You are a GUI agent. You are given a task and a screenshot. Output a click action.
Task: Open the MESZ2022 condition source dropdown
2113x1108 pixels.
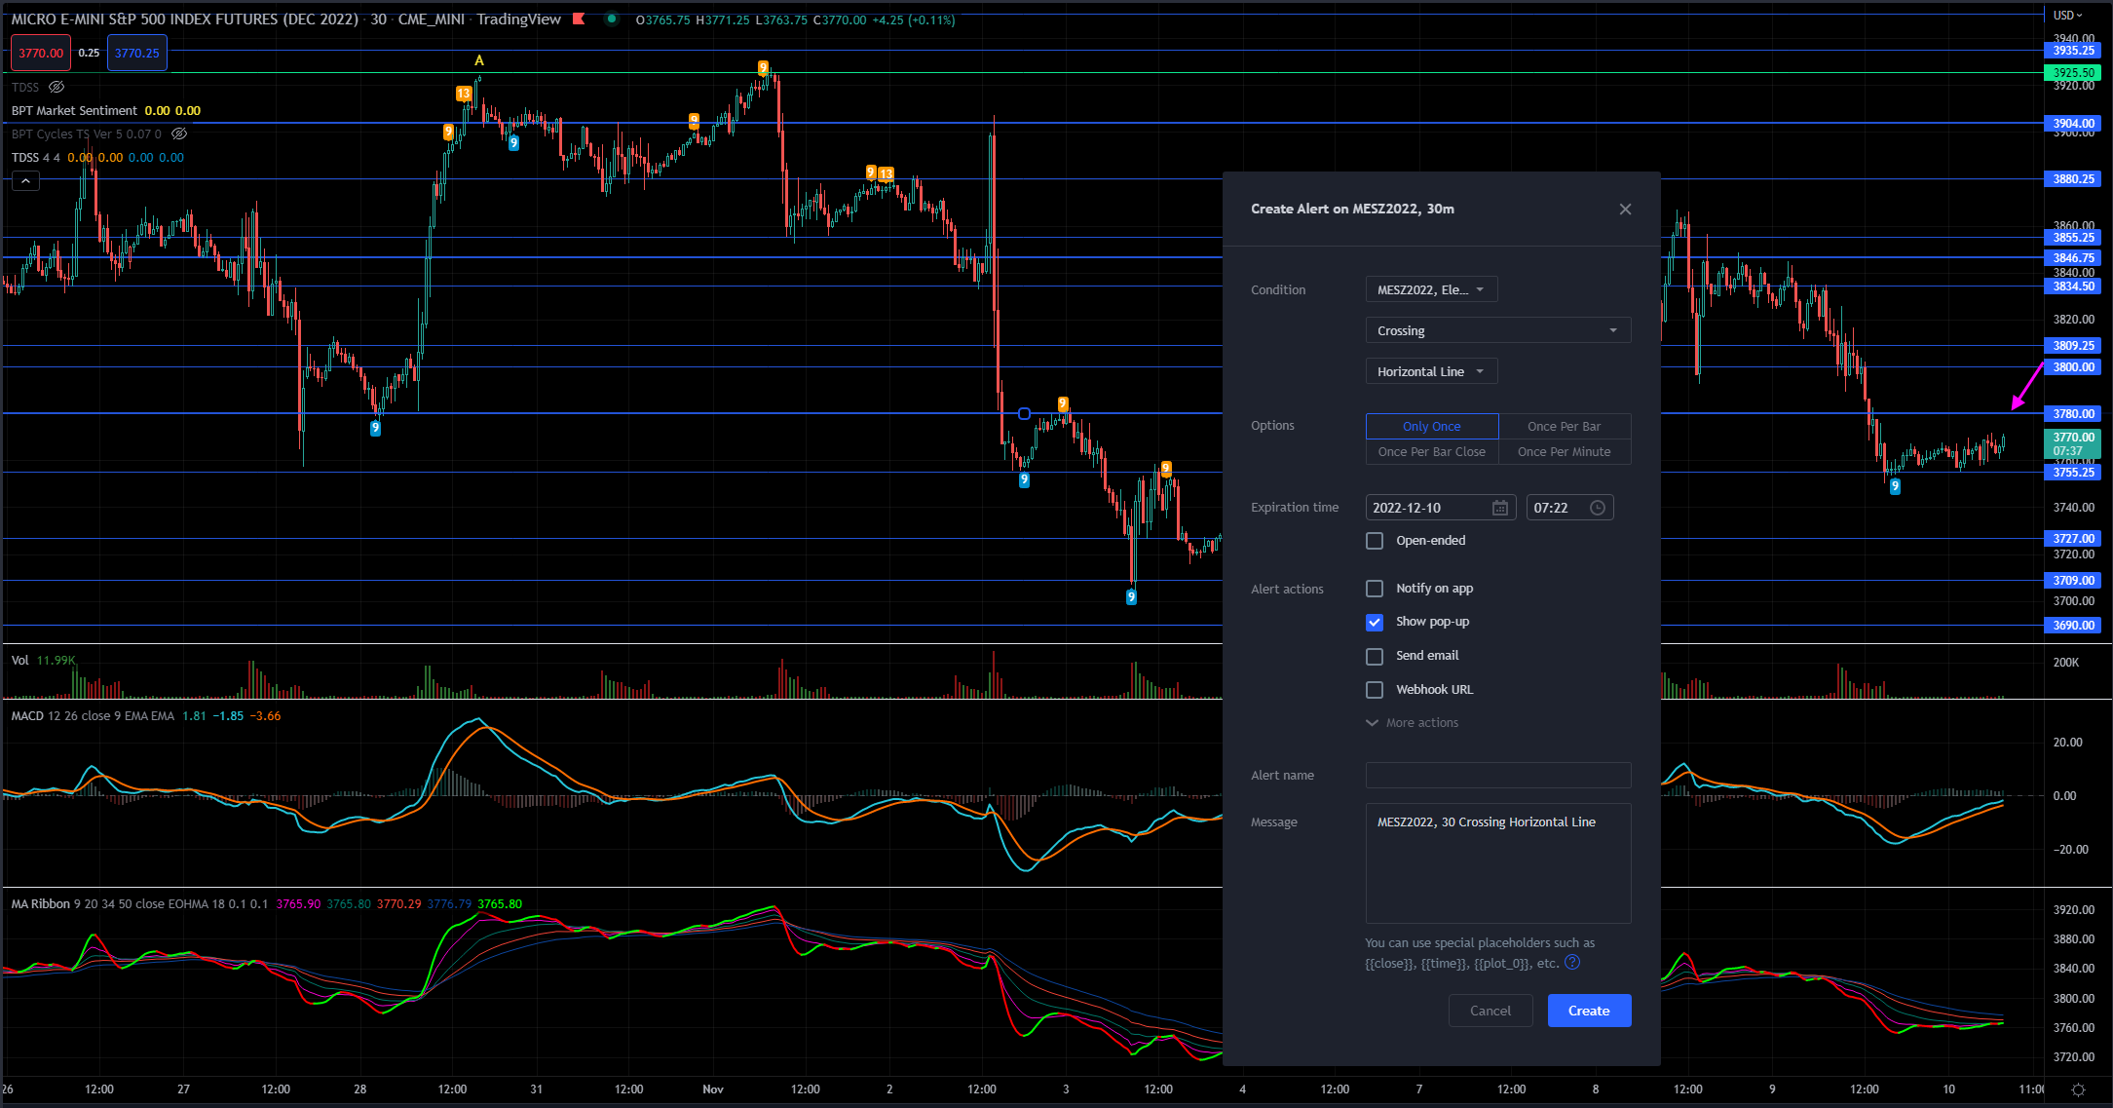1430,289
